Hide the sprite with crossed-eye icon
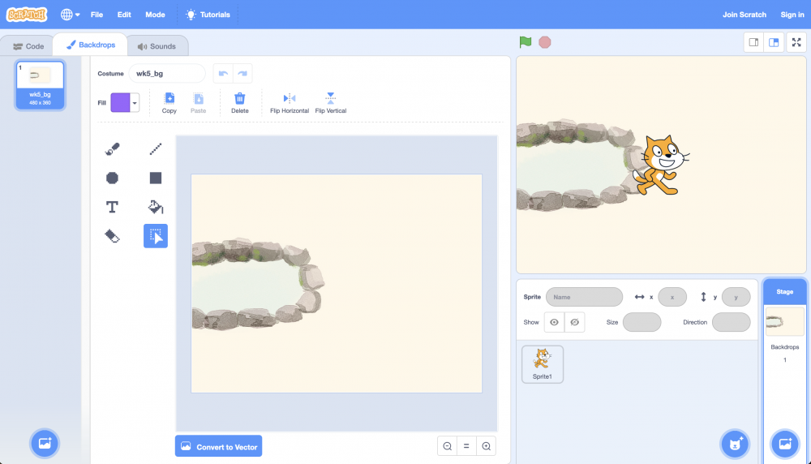Screen dimensions: 811x464 click(575, 322)
